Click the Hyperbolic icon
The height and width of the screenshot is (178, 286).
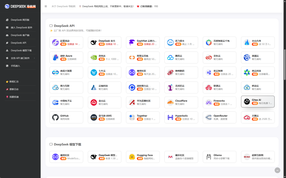170,117
